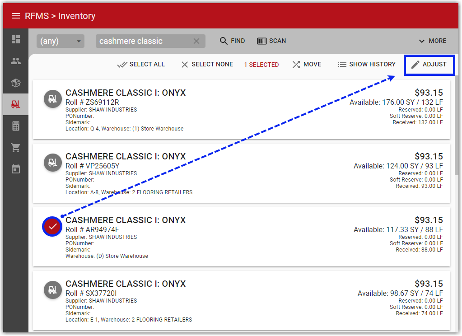
Task: Click the ADJUST button
Action: 429,65
